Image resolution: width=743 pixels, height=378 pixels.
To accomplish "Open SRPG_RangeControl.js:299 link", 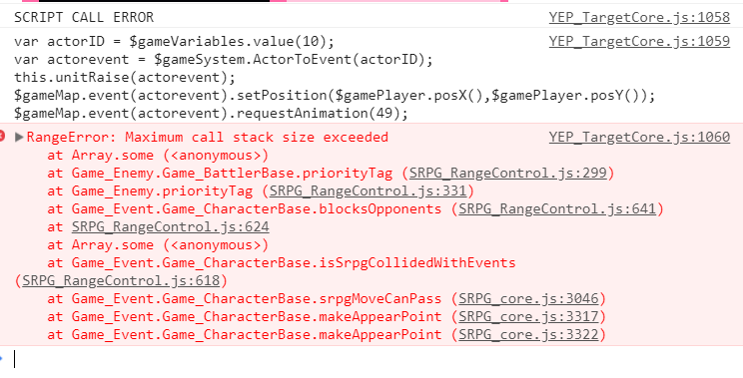I will (x=508, y=174).
